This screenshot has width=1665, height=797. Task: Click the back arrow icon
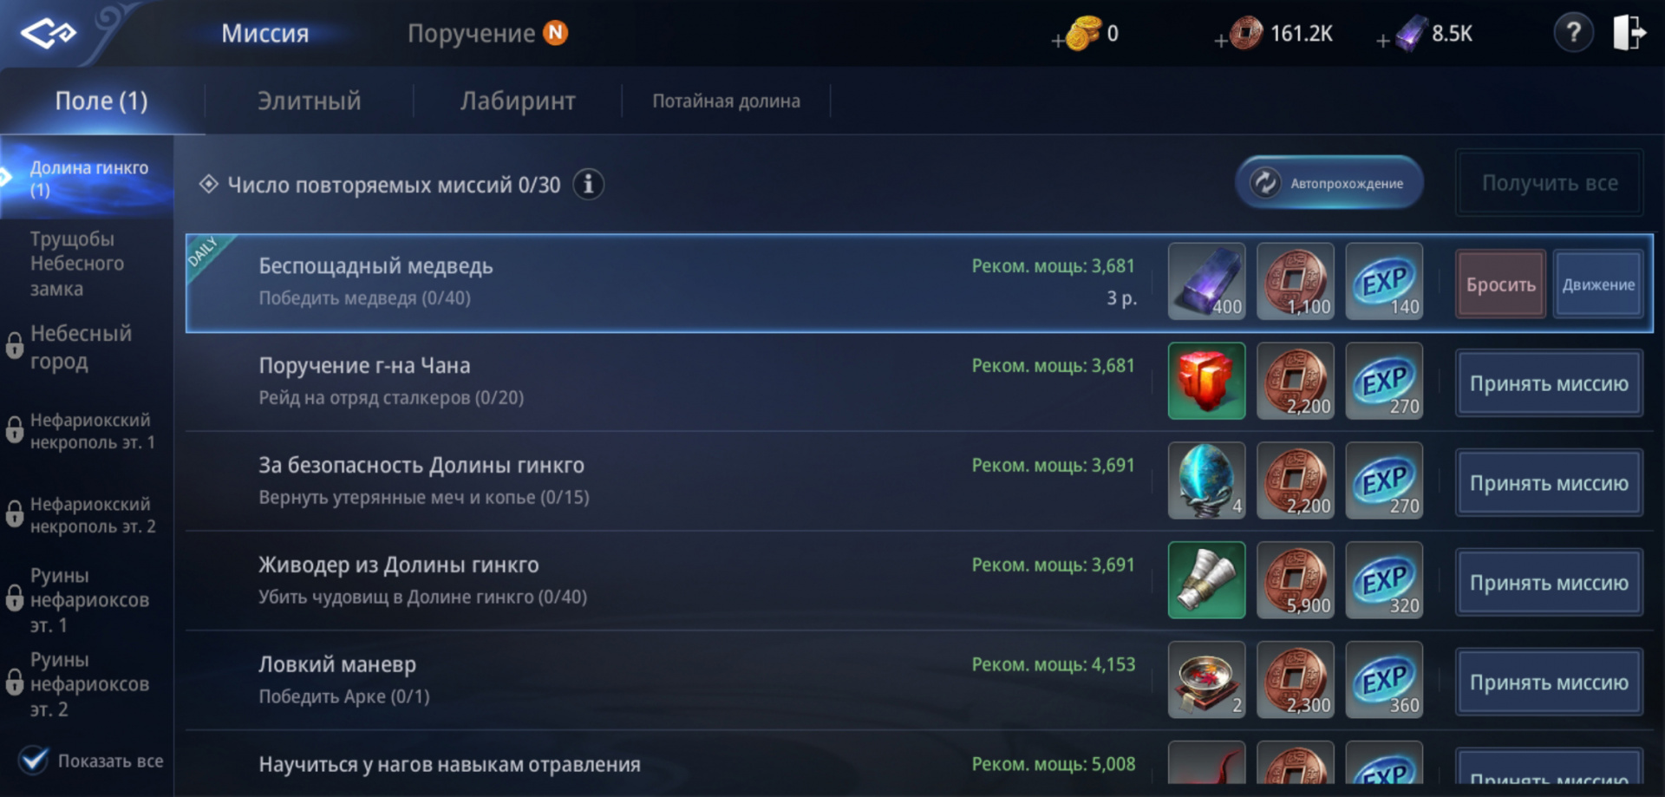click(x=49, y=34)
